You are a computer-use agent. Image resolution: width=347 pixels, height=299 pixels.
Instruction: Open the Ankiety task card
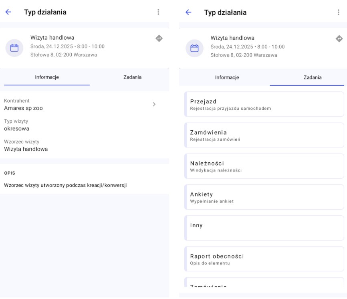click(264, 197)
